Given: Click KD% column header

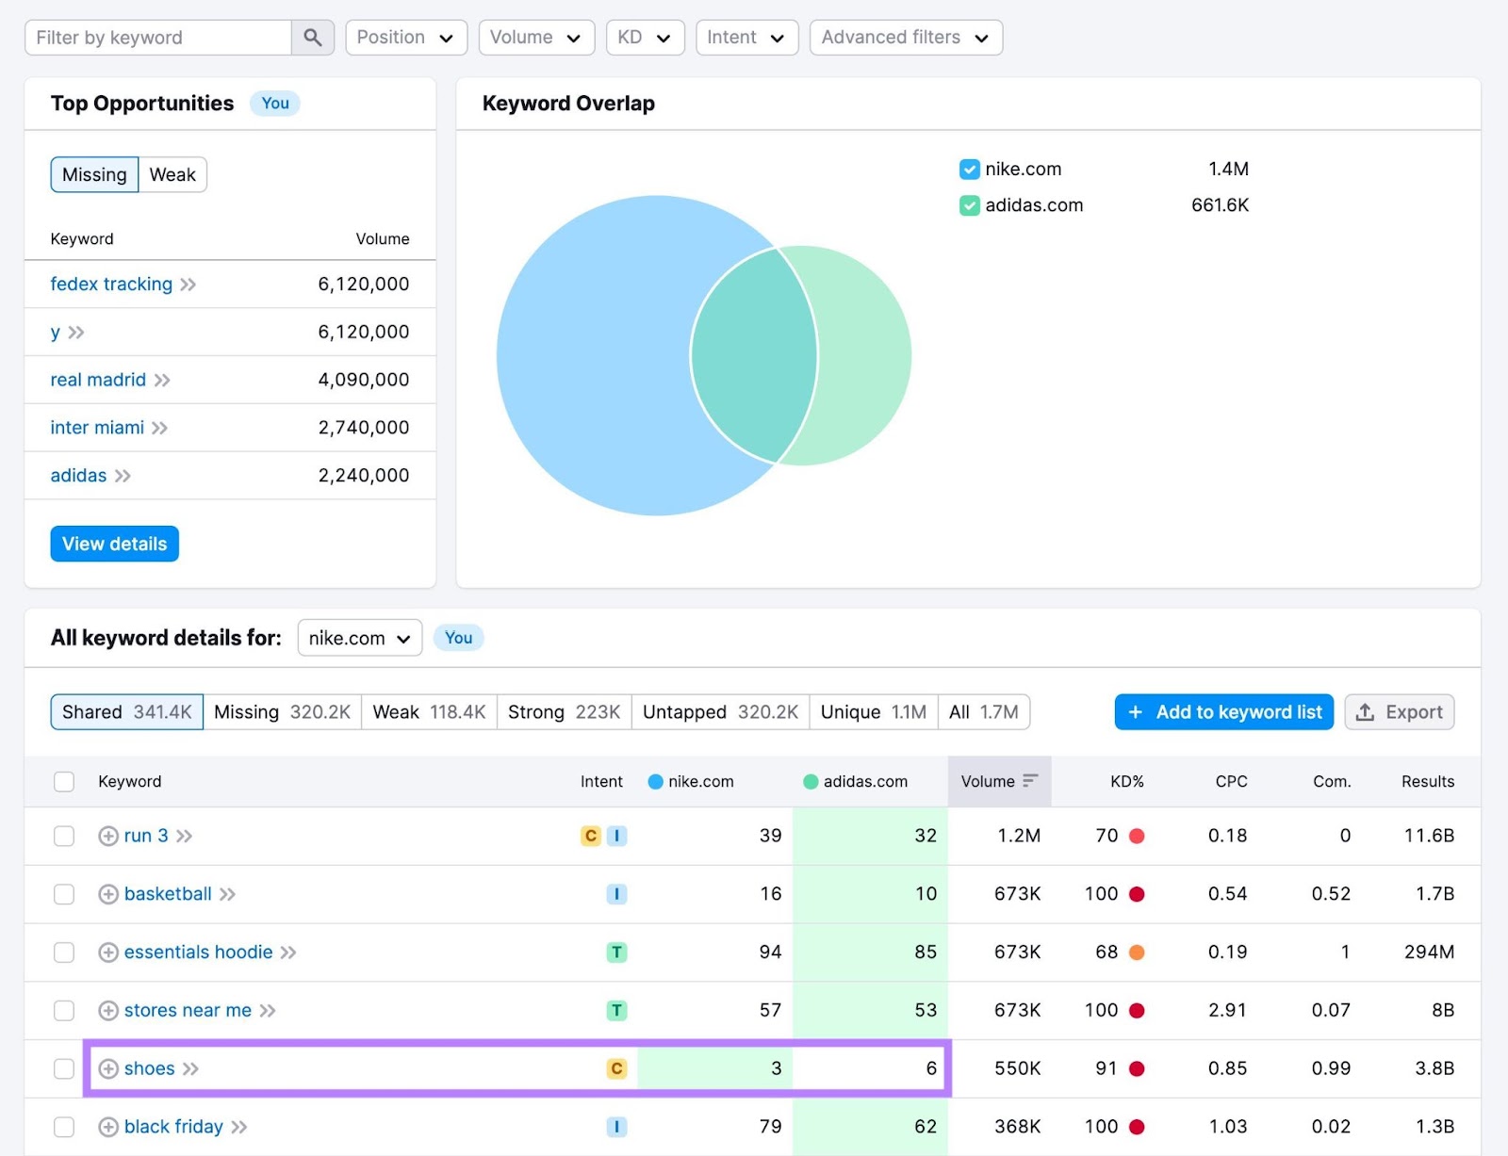Looking at the screenshot, I should tap(1126, 782).
